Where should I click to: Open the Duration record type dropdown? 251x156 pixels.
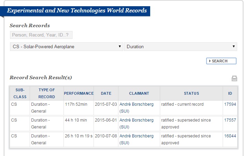(x=180, y=46)
